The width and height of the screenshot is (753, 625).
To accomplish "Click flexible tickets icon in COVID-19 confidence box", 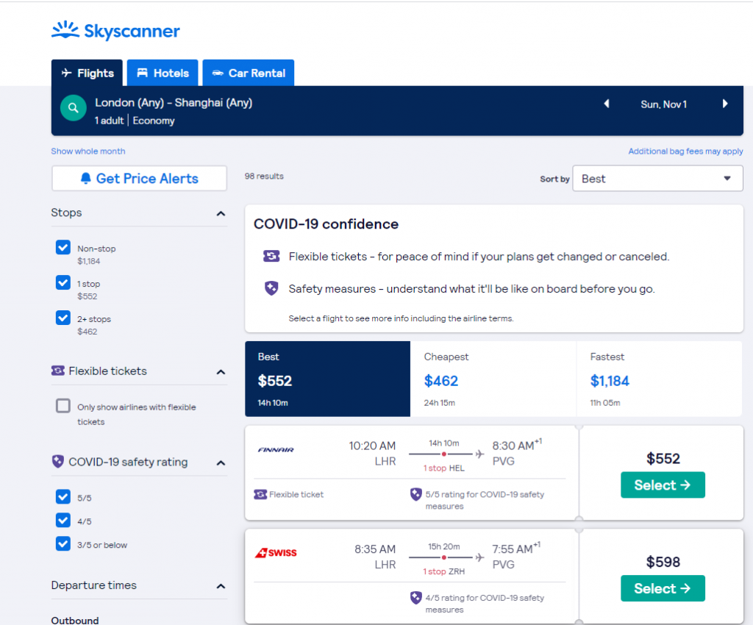I will [271, 257].
